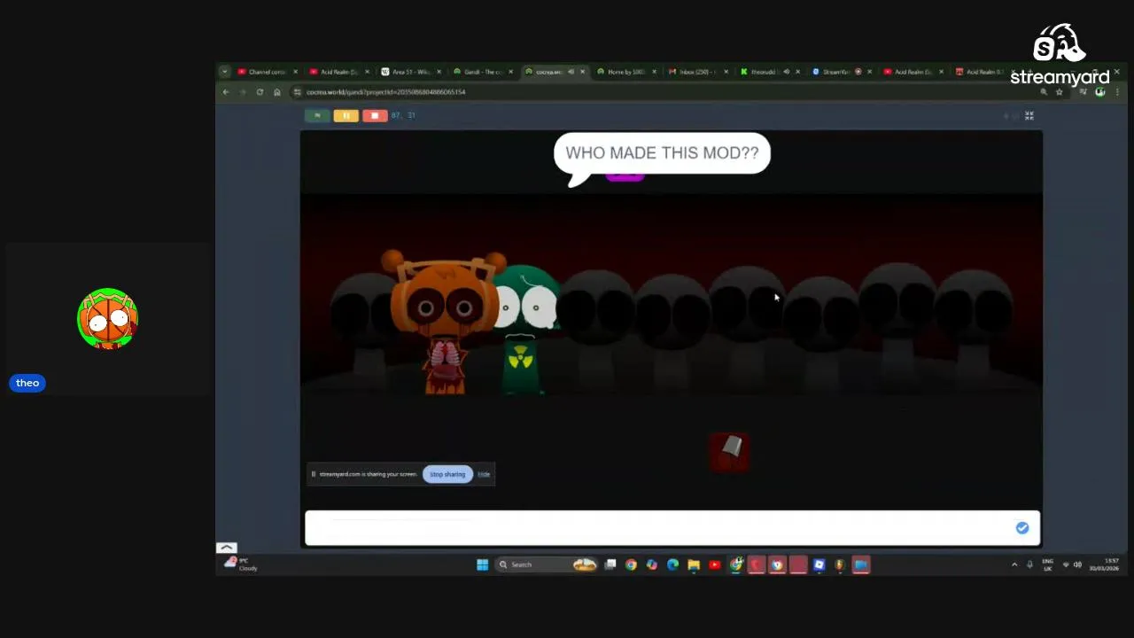
Task: Submit the answer with the blue checkmark
Action: (1022, 528)
